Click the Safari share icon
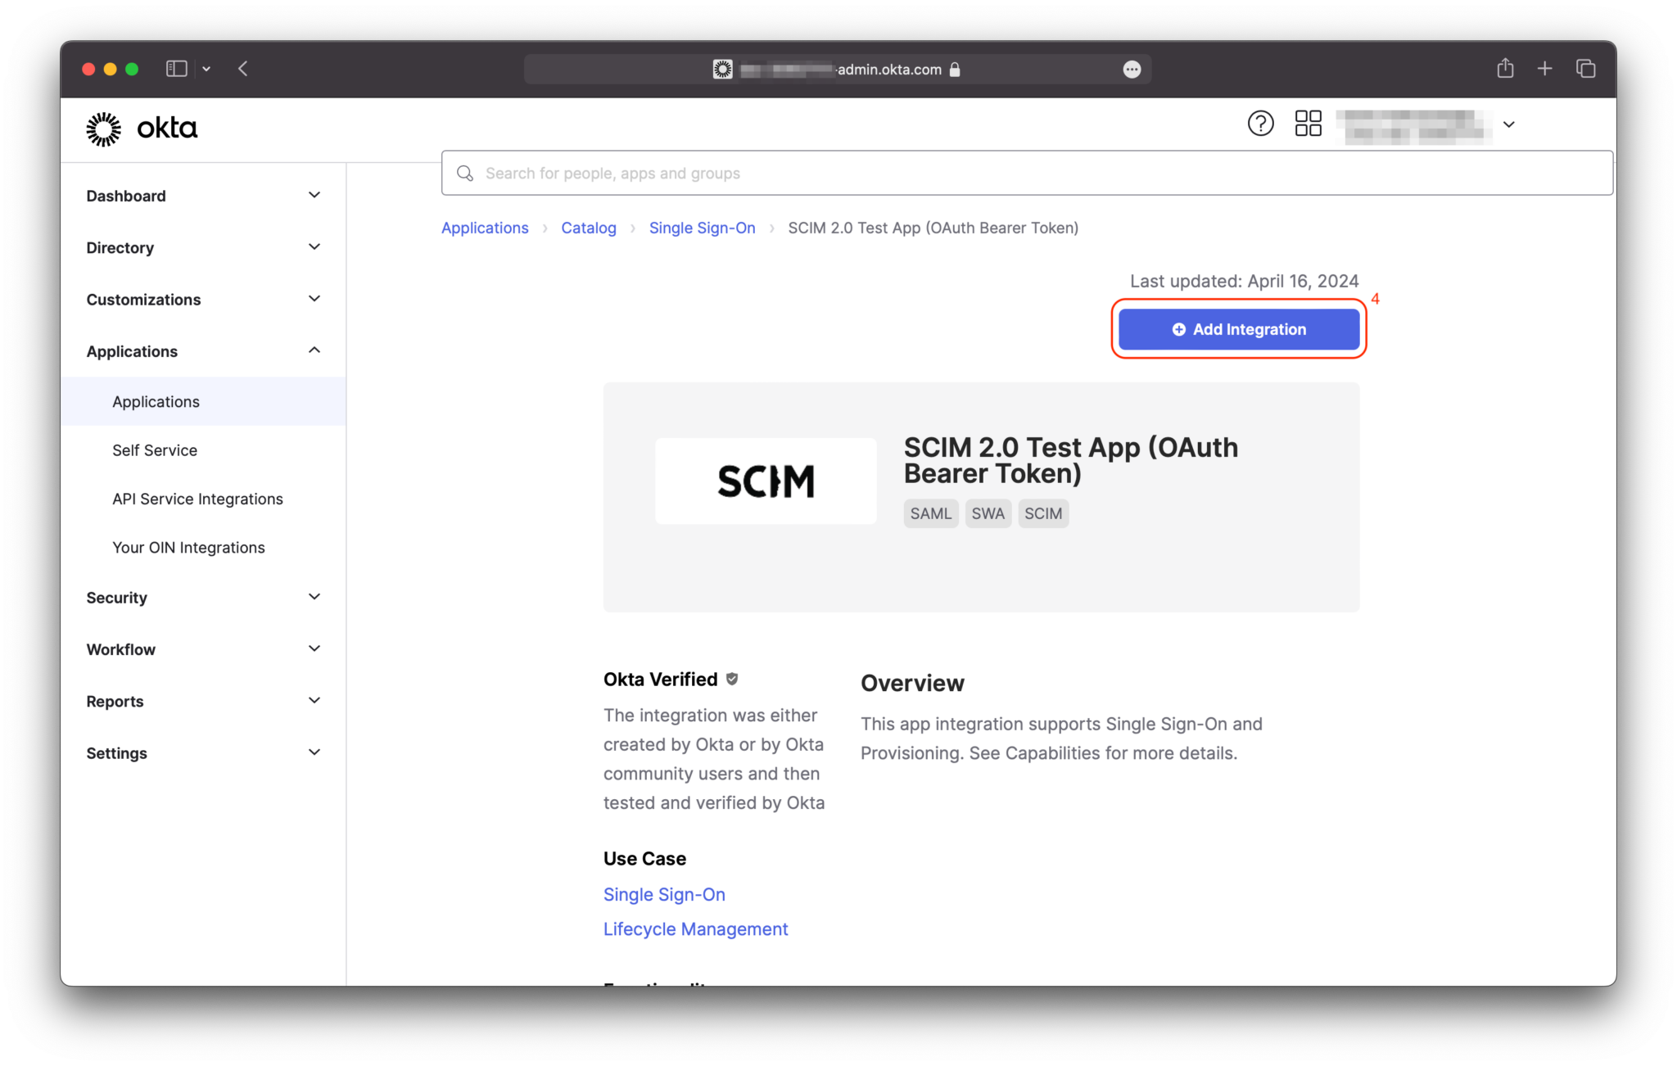Screen dimensions: 1677x1066 1504,69
